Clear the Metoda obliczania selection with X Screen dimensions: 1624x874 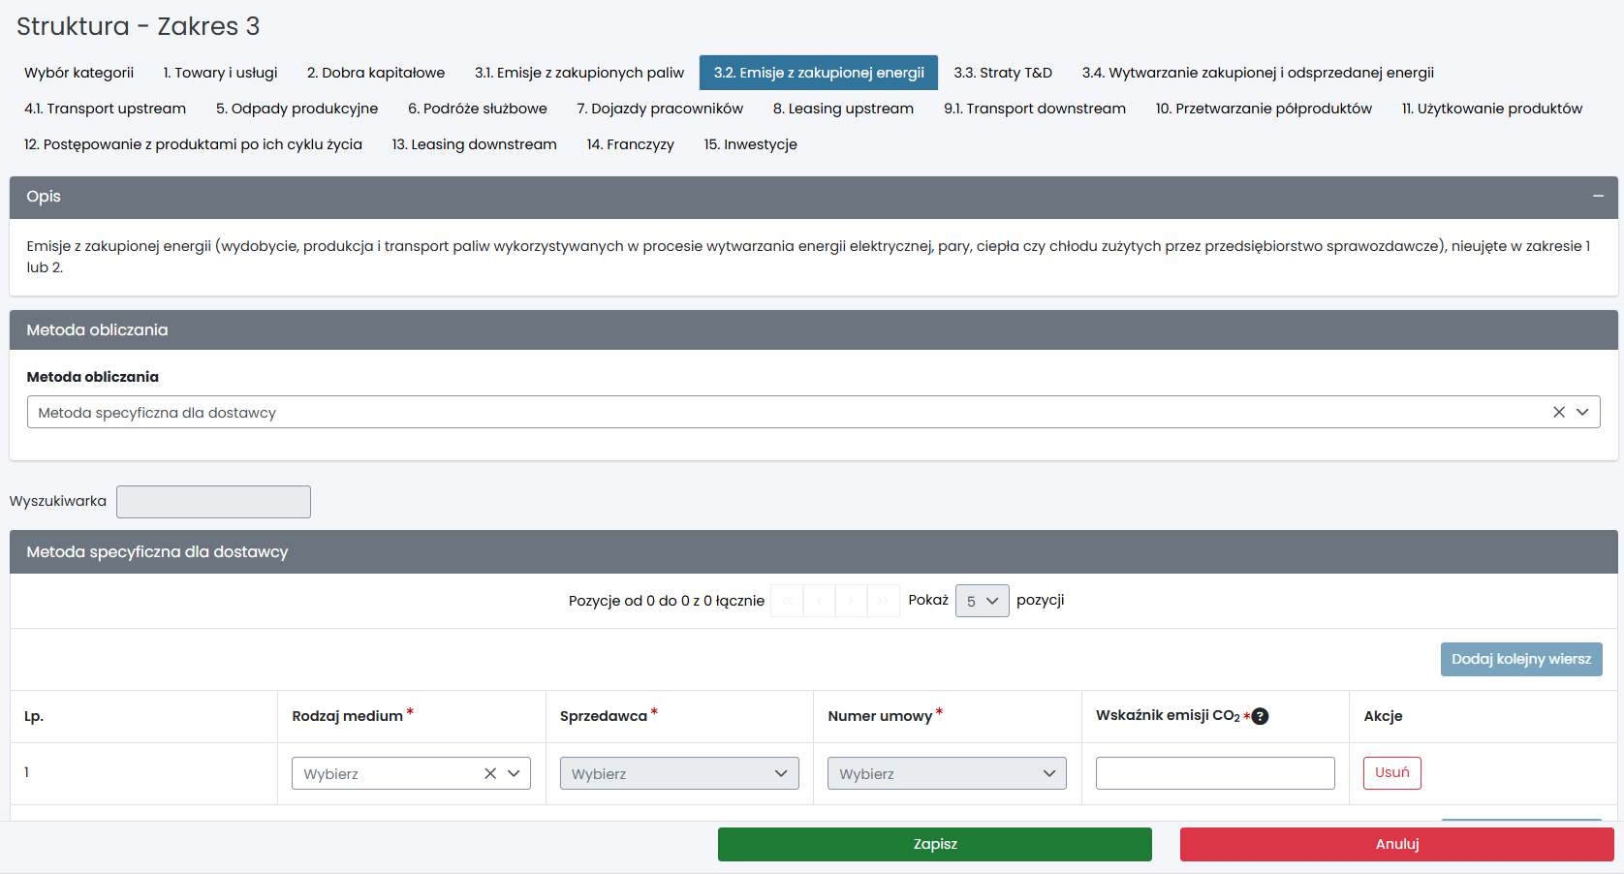pos(1559,412)
